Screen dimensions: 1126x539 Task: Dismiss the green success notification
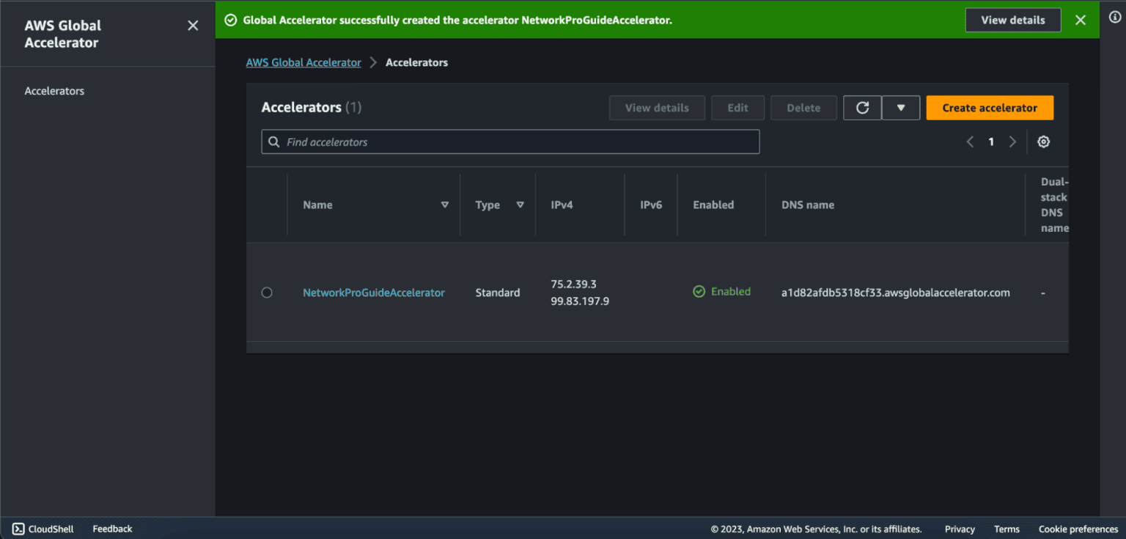point(1080,20)
